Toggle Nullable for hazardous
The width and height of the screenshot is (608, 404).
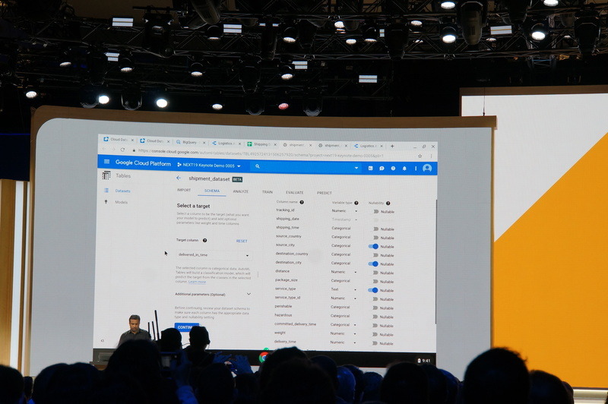375,317
